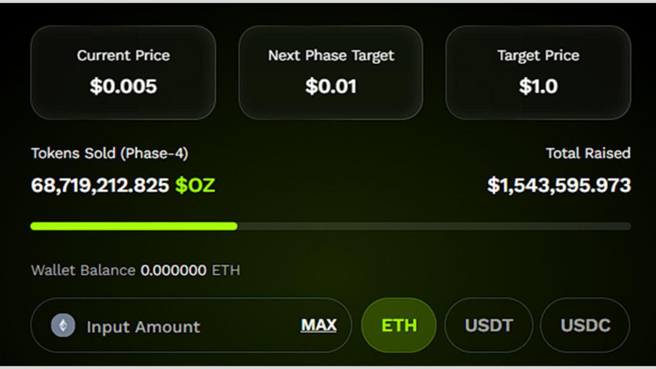656x369 pixels.
Task: Click the green $OZ token ticker
Action: pos(195,186)
